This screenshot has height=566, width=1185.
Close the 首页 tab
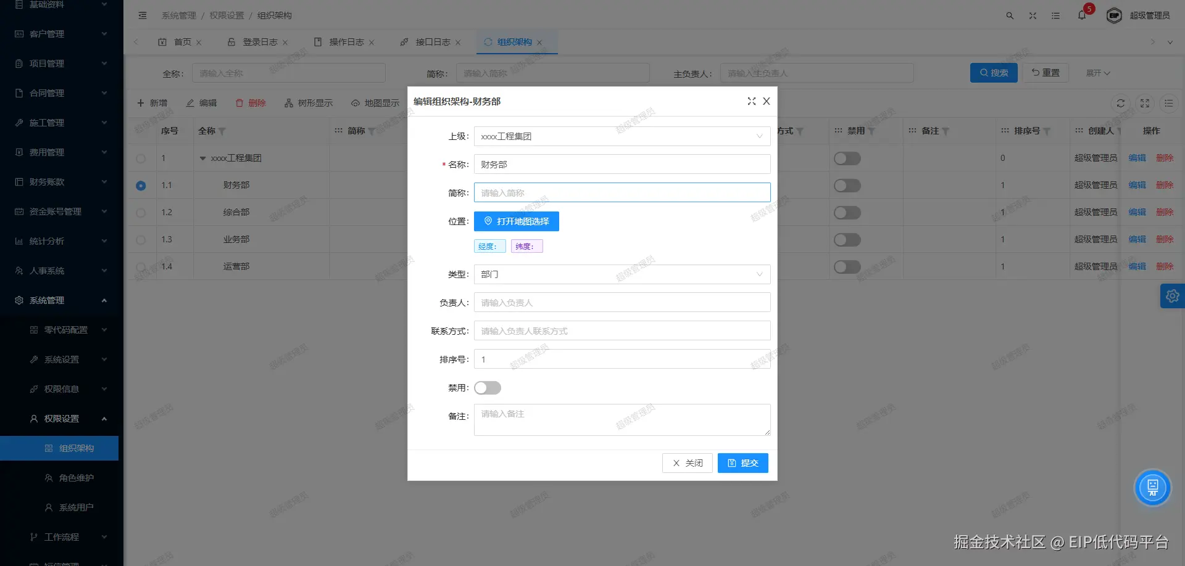[x=199, y=43]
